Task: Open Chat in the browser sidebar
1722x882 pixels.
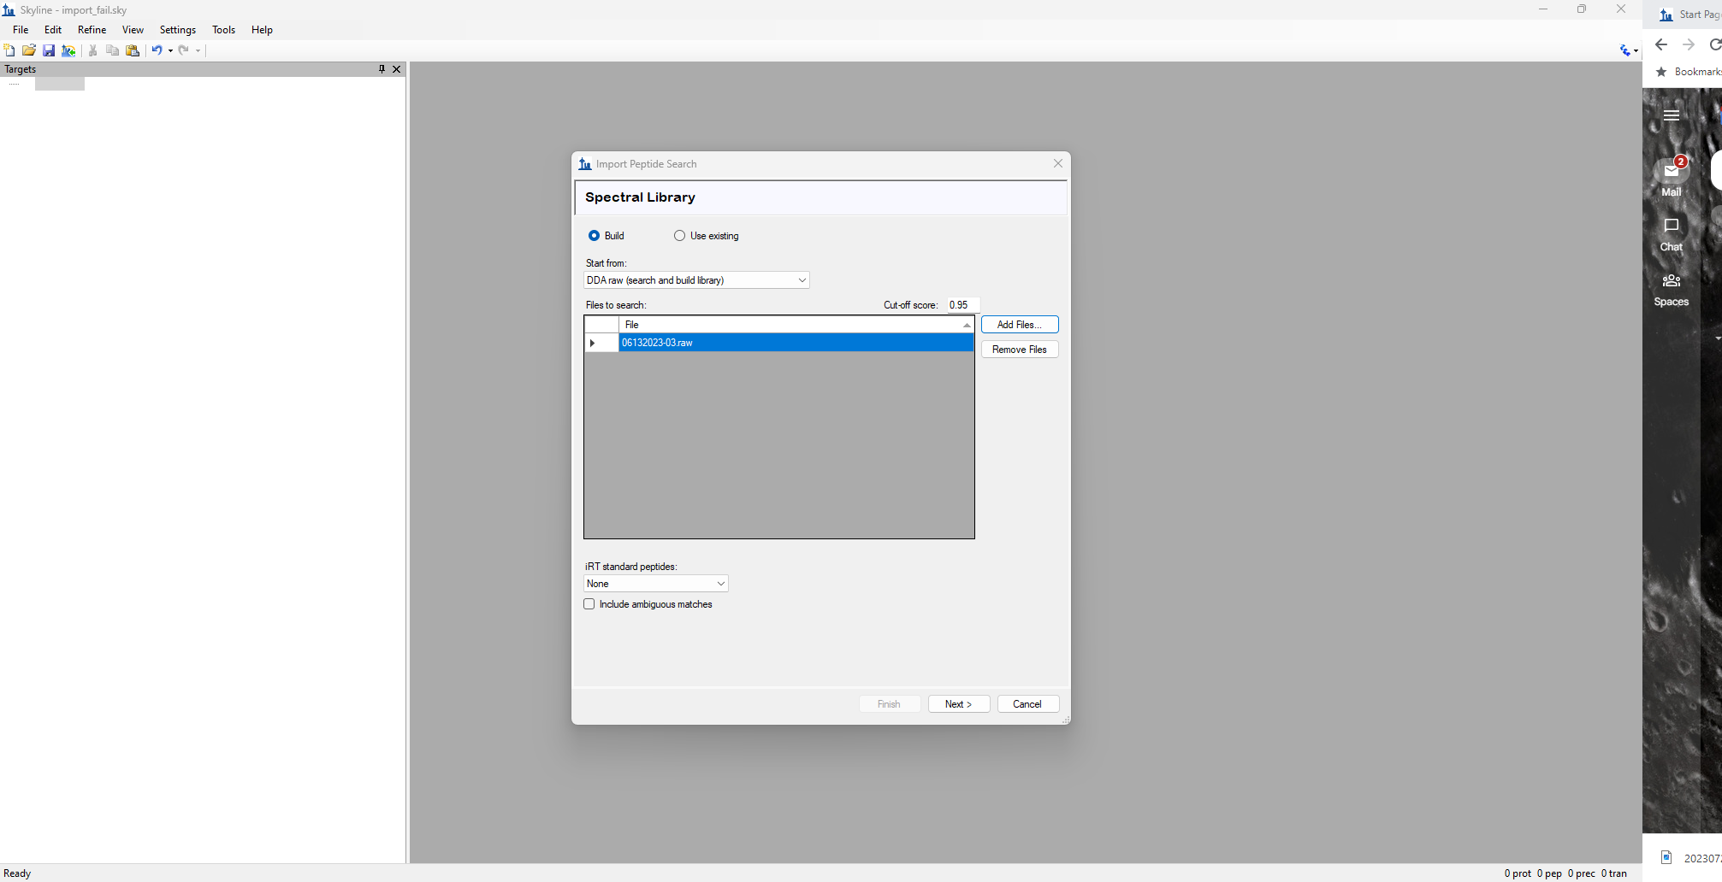Action: pyautogui.click(x=1671, y=233)
